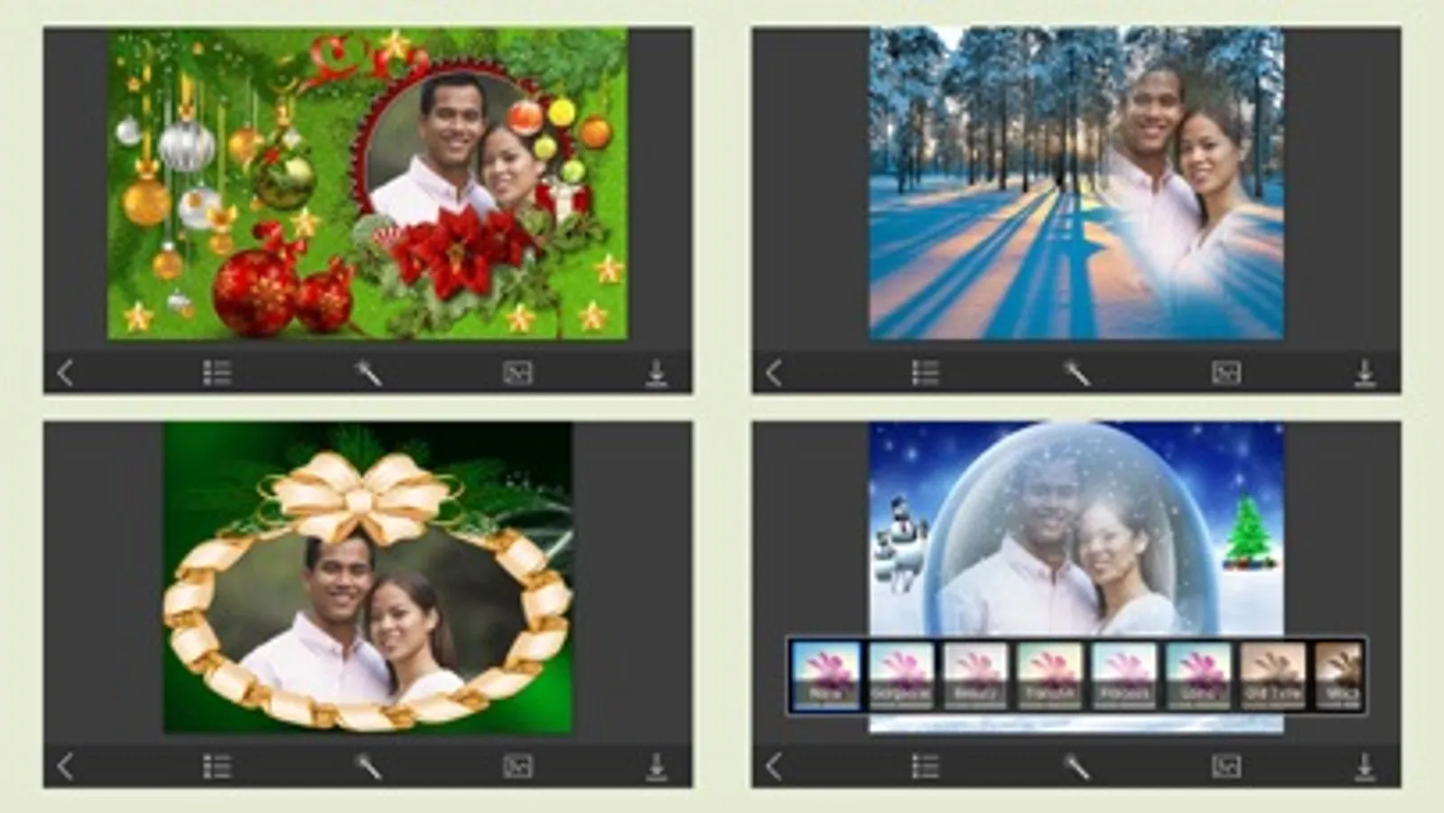Tap the winter forest composite image
The image size is (1444, 813).
[x=1076, y=183]
